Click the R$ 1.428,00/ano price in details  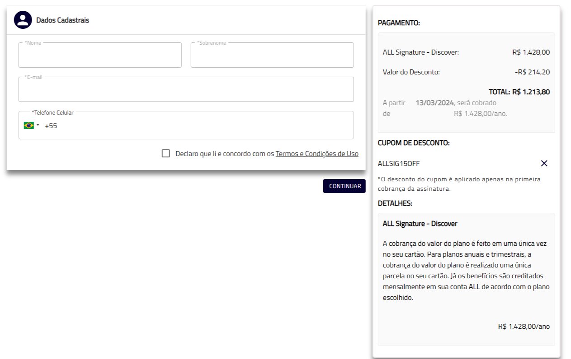click(x=524, y=327)
